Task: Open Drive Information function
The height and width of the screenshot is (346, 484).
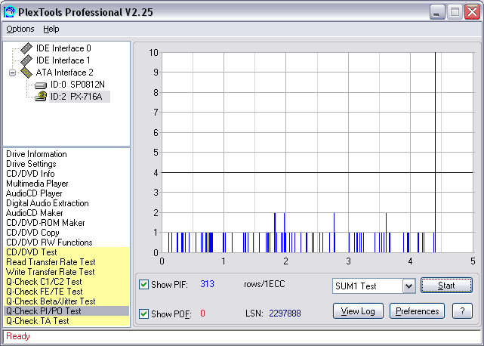Action: coord(36,154)
